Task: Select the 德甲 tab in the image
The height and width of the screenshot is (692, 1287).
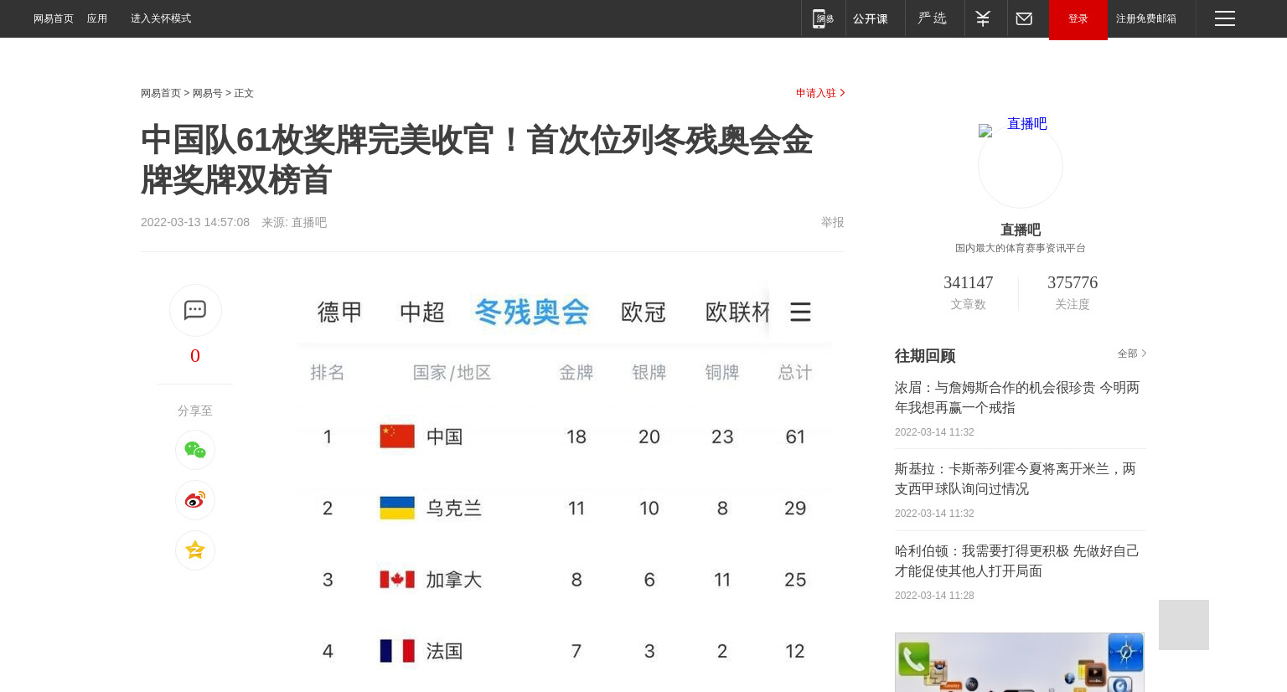Action: point(339,312)
